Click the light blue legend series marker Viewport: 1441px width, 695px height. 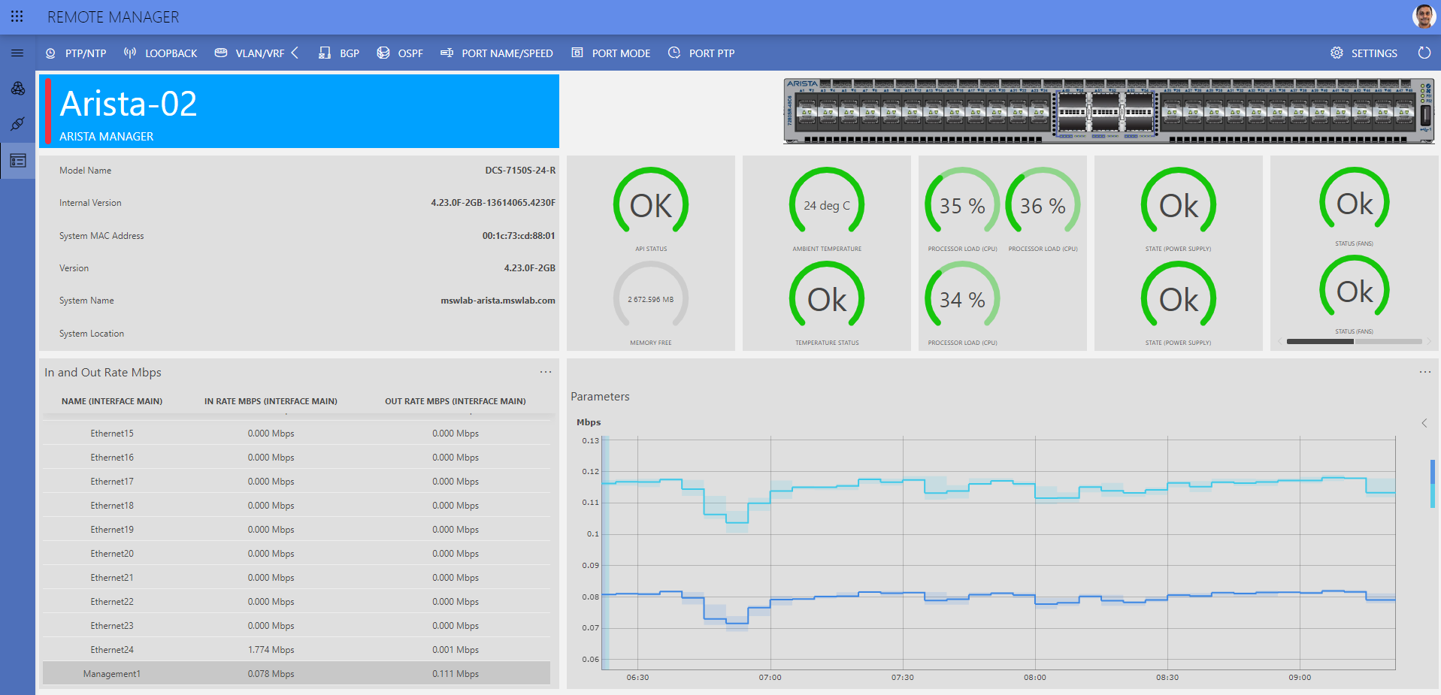tap(1433, 496)
